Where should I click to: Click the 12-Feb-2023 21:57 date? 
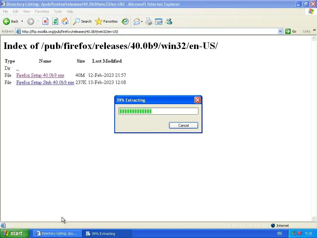click(107, 75)
